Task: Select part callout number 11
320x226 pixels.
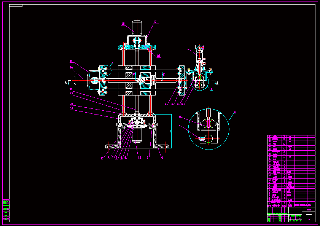Action: 72,104
